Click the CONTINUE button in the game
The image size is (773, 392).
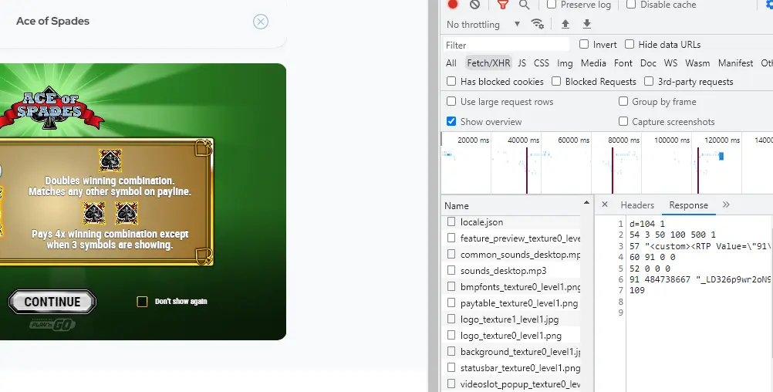52,302
